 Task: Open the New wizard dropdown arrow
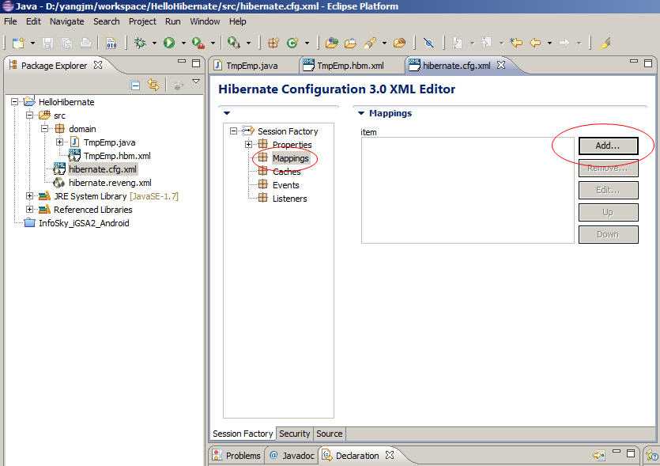32,43
